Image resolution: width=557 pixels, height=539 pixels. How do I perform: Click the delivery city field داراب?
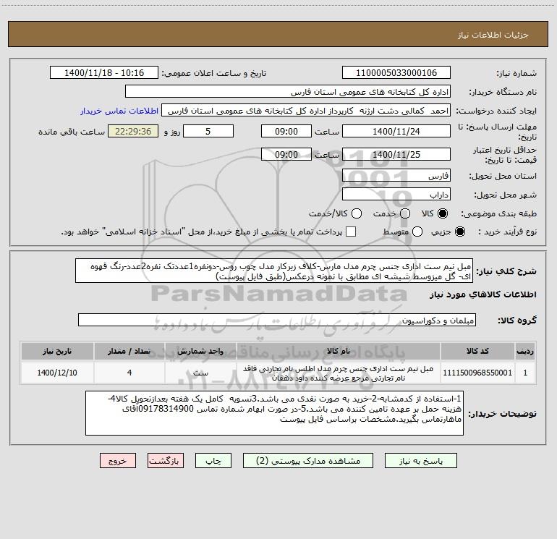coord(396,195)
